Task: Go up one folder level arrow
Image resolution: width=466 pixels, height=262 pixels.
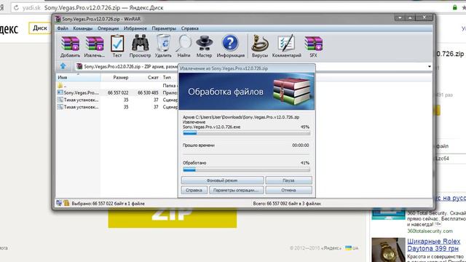Action: (x=63, y=66)
